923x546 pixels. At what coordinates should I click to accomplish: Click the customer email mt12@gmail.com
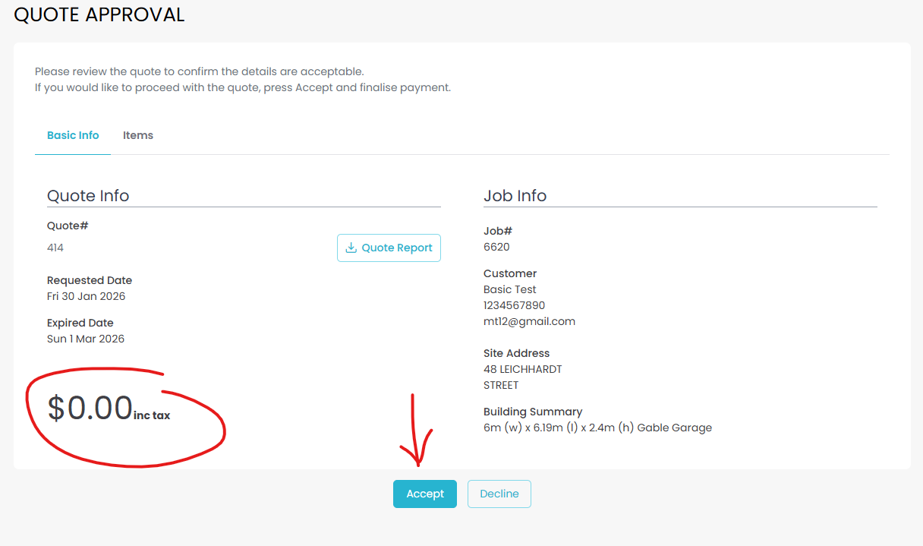pos(529,321)
